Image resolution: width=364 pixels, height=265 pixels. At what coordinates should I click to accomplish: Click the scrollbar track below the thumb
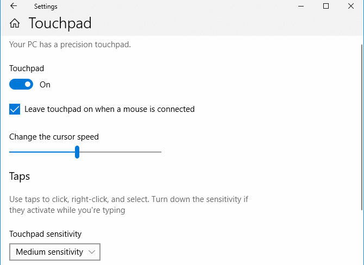click(x=361, y=239)
